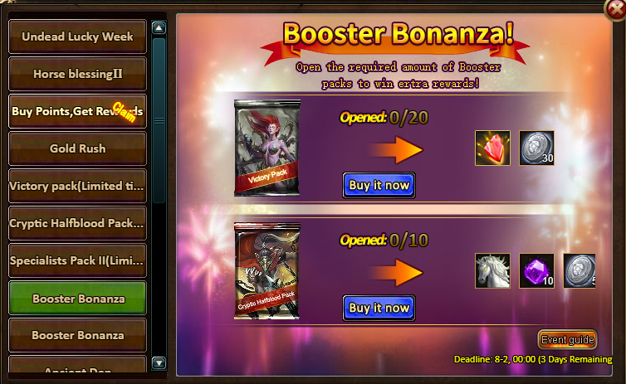Click the Cryptic Halfblood Pack card image
Screen dimensions: 626x384
pos(267,270)
